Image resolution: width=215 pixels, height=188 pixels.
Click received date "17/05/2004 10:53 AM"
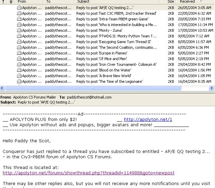196,30
